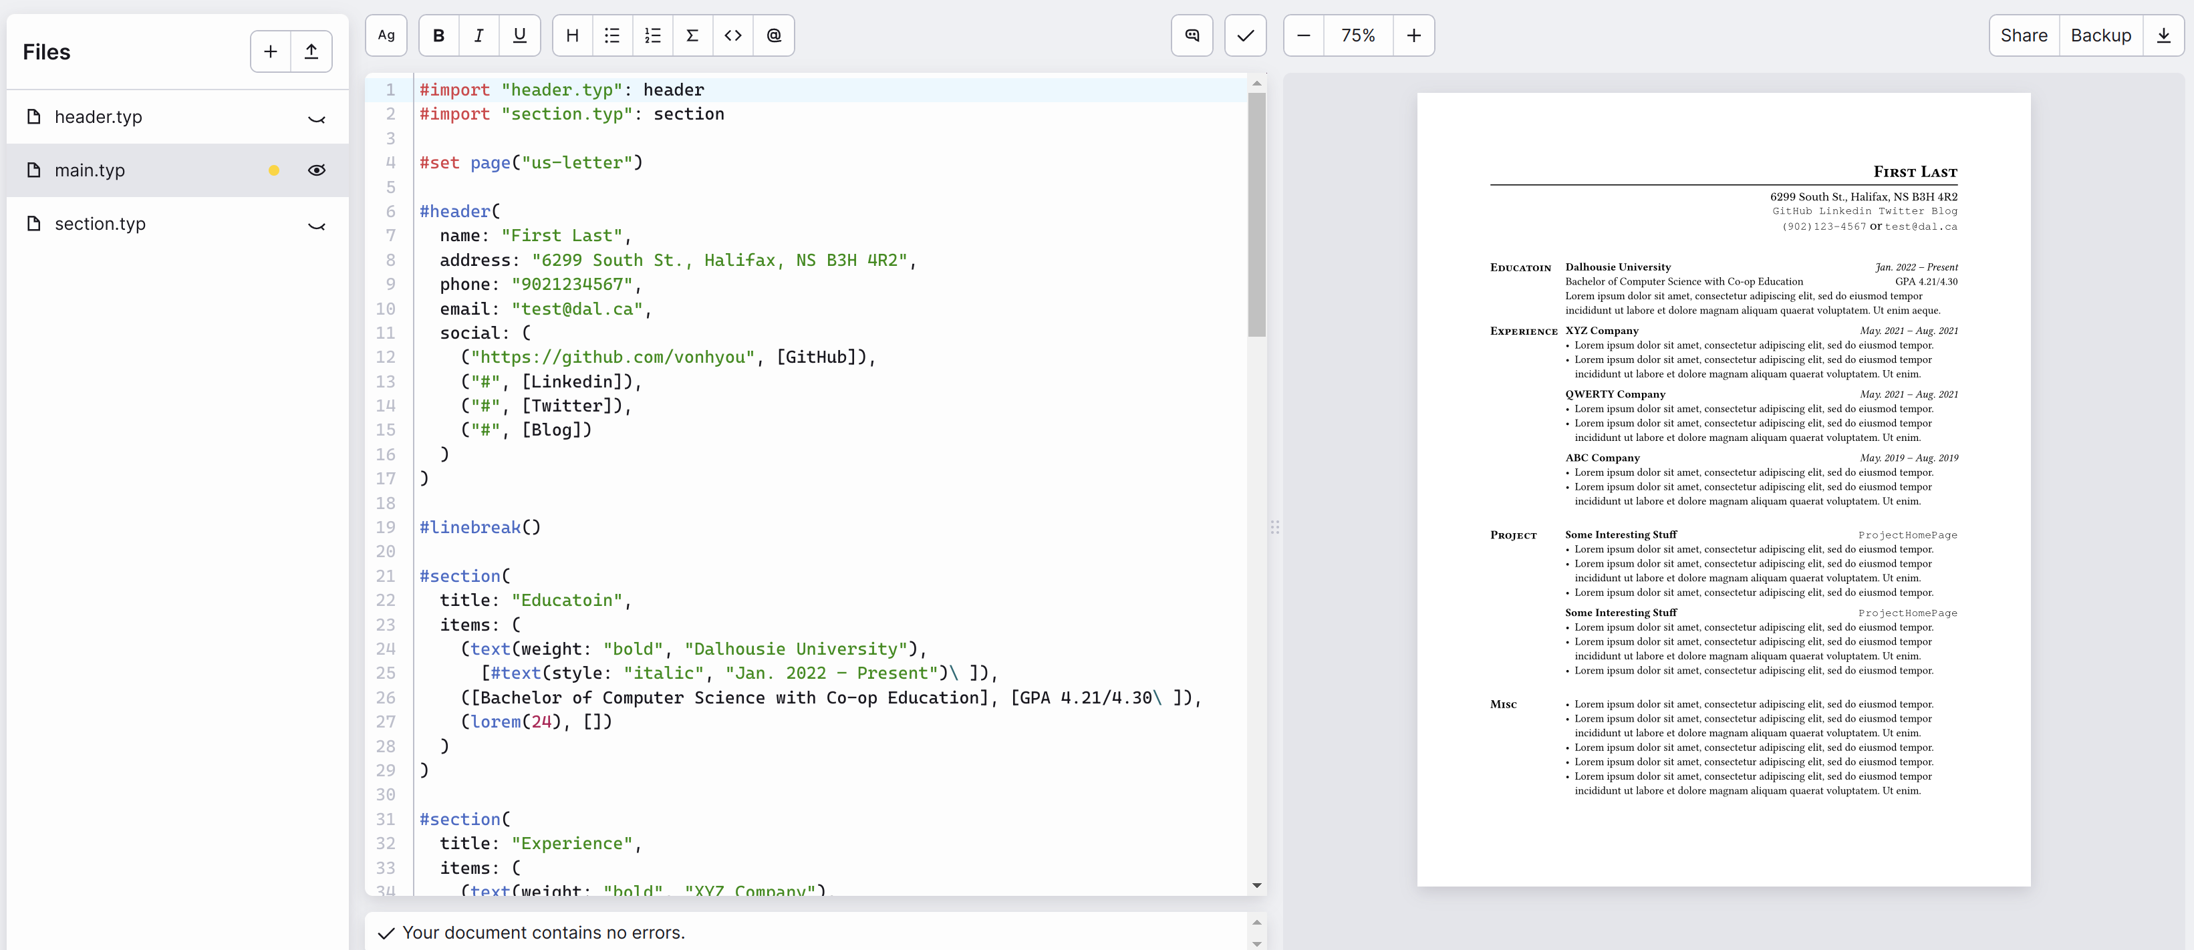Open the font Ag picker
Screen dimensions: 2194x950
[386, 36]
